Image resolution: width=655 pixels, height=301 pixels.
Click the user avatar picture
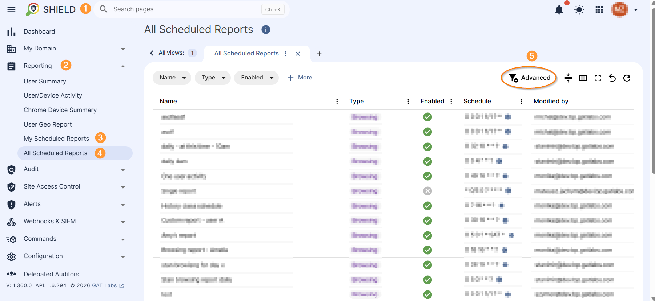620,9
